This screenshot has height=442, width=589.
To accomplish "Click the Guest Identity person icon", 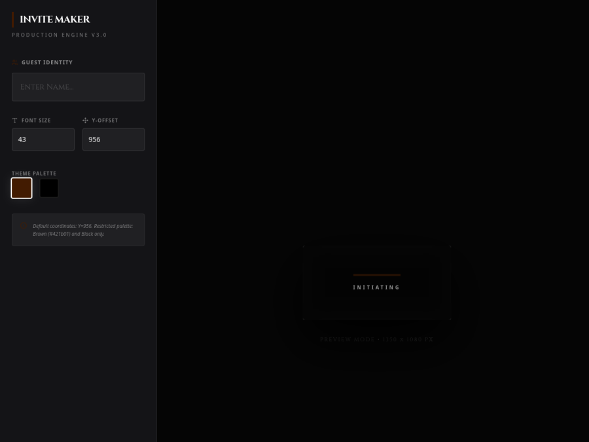I will click(x=15, y=62).
